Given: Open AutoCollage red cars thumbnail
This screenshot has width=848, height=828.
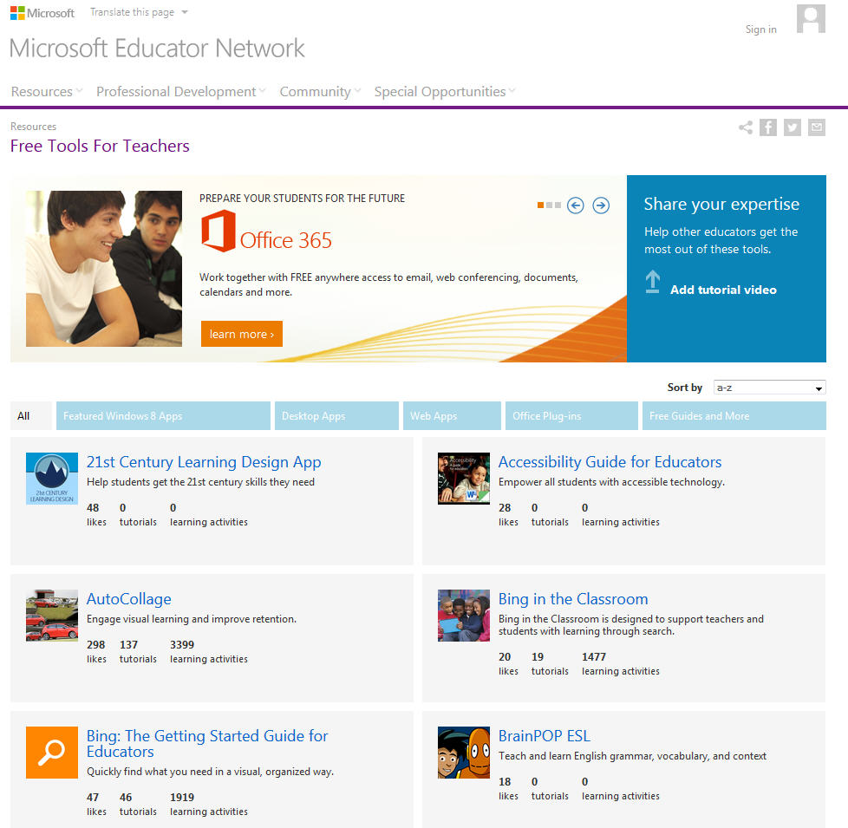Looking at the screenshot, I should 52,616.
